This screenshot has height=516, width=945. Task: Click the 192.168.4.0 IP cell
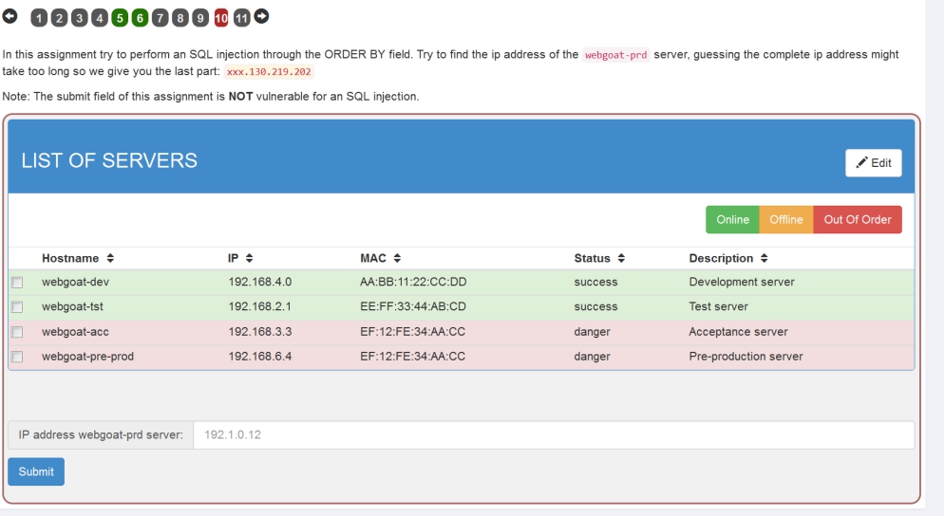click(259, 282)
